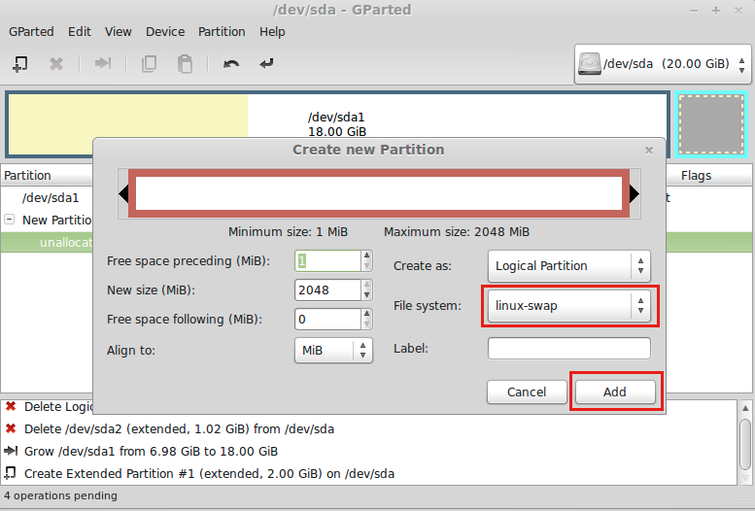Click the right resize handle arrow
This screenshot has height=511, width=755.
pyautogui.click(x=635, y=194)
